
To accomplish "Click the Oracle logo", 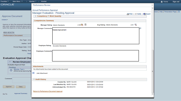I will coord(8,4).
